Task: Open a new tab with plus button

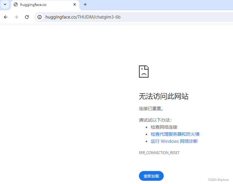Action: [85, 5]
